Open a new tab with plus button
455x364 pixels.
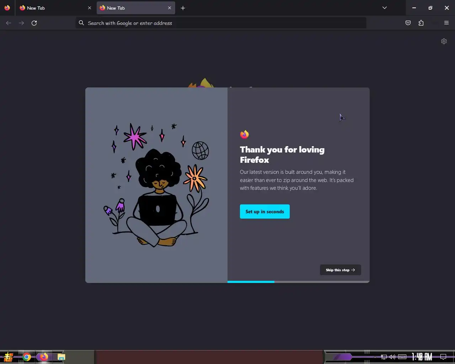(183, 8)
